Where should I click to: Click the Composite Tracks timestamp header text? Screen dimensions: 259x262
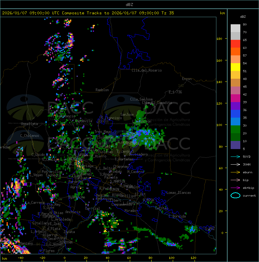pos(88,13)
